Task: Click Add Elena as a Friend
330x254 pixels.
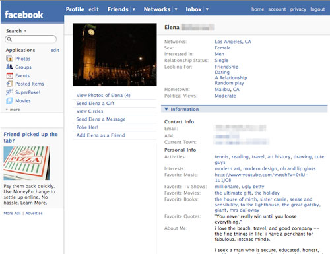Action: [x=100, y=135]
